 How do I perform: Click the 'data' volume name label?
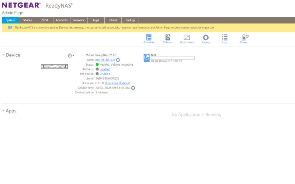coord(153,55)
